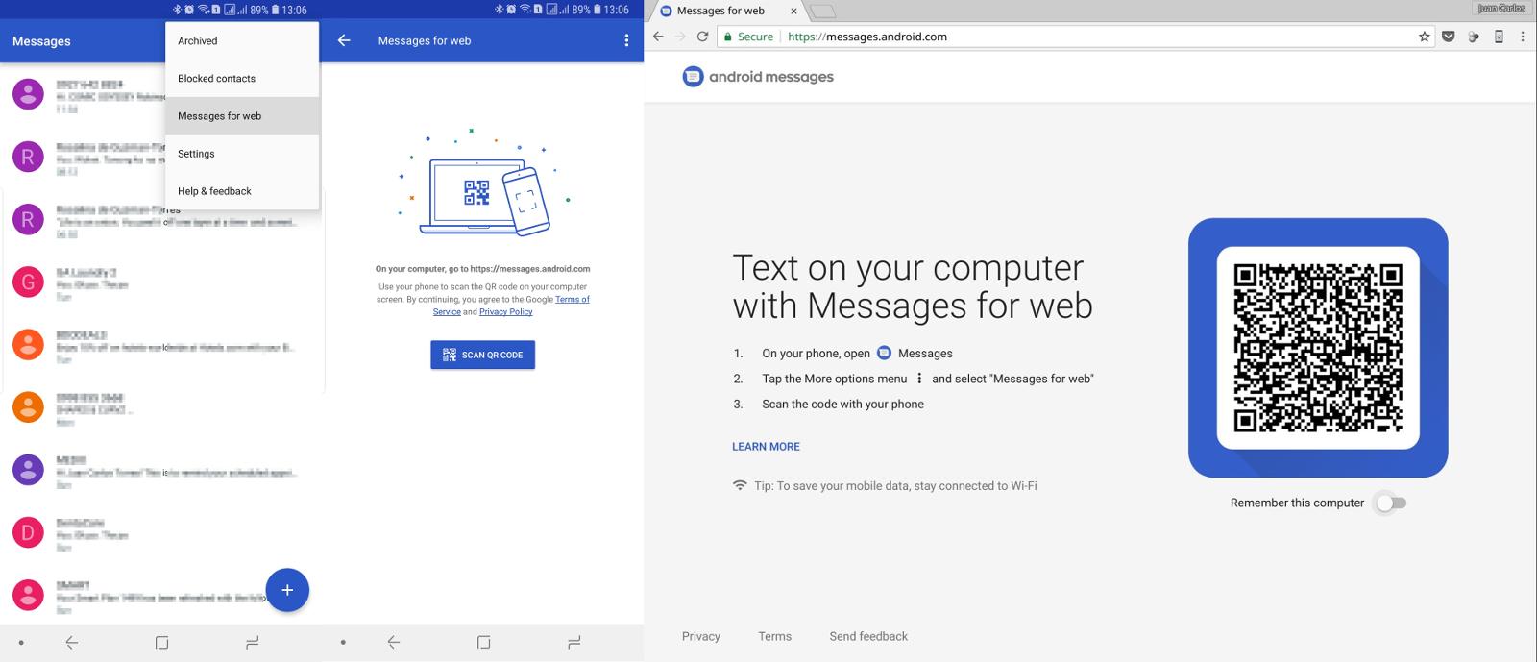Click the Pocket extension icon
The width and height of the screenshot is (1537, 662).
pyautogui.click(x=1448, y=37)
